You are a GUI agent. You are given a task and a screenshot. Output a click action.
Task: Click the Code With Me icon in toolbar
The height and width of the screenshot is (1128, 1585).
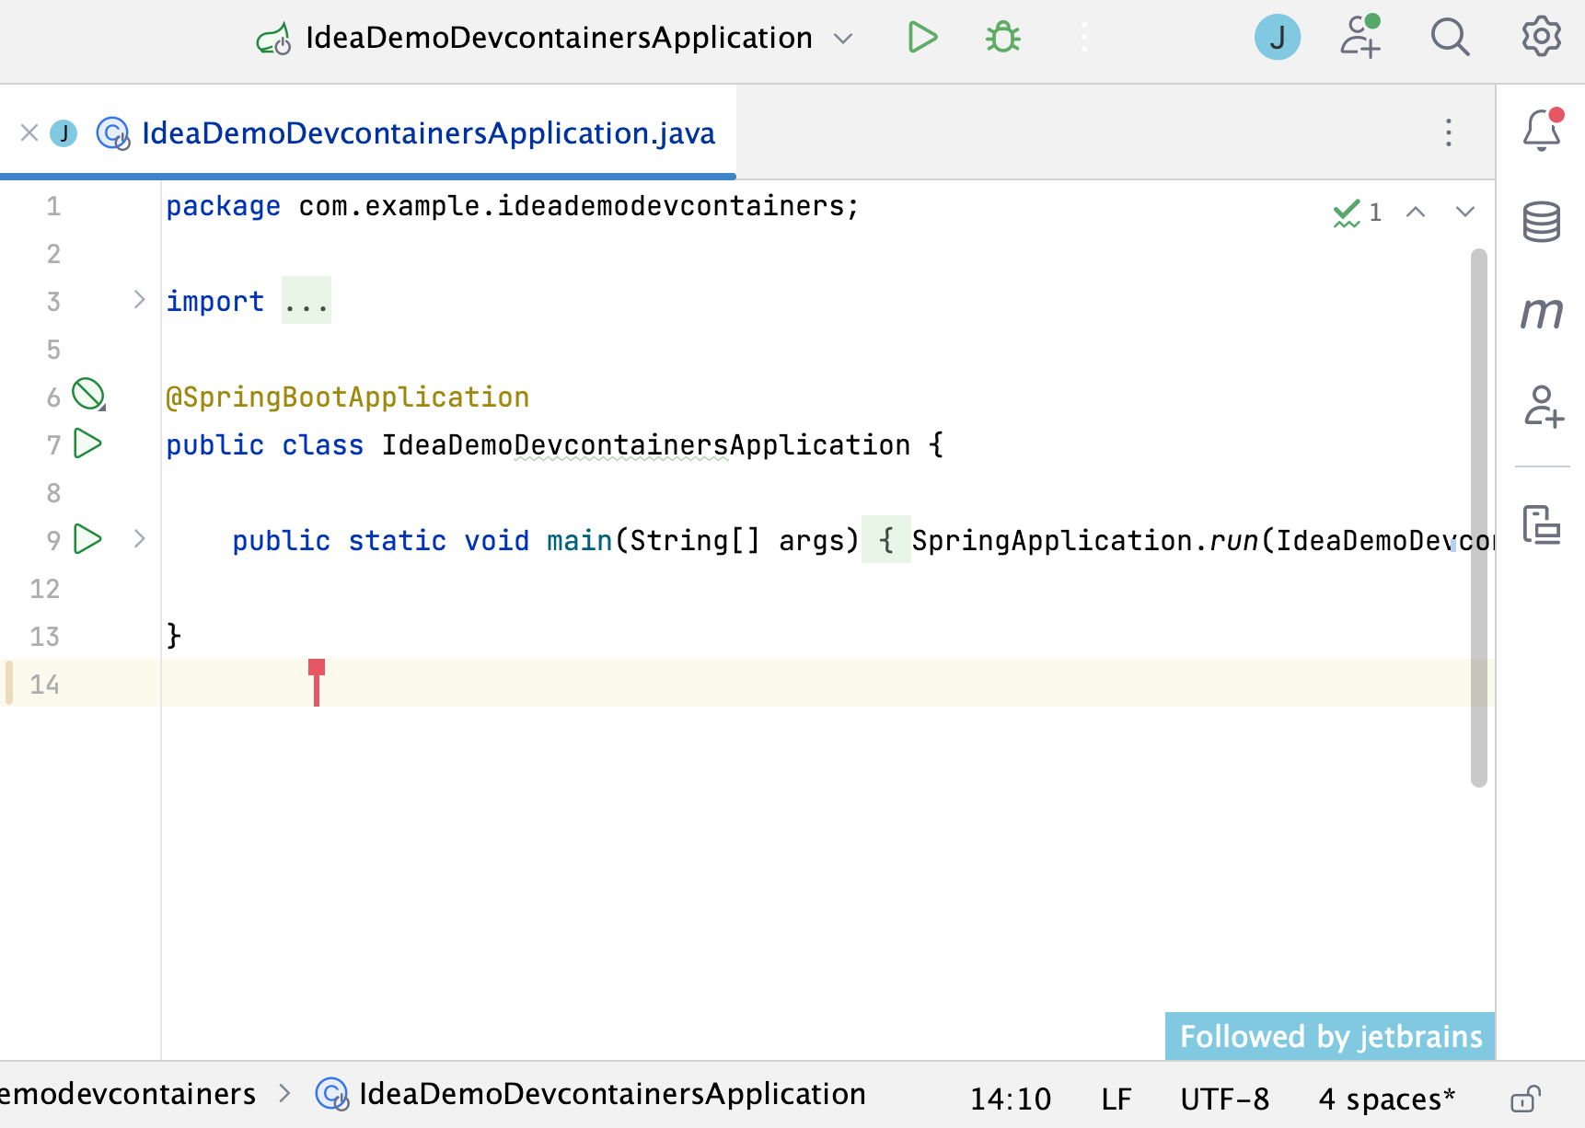(1359, 38)
